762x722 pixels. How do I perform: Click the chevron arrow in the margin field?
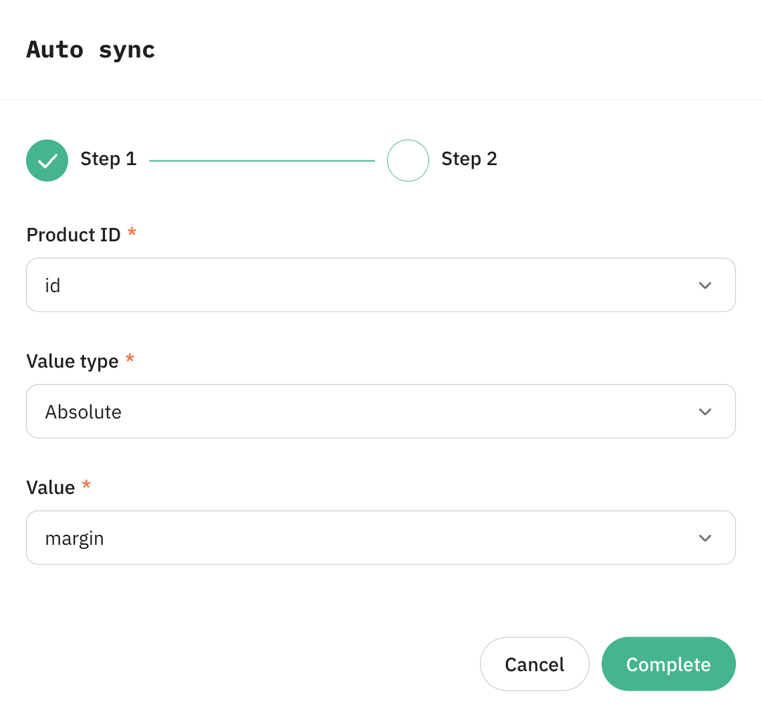(x=705, y=538)
